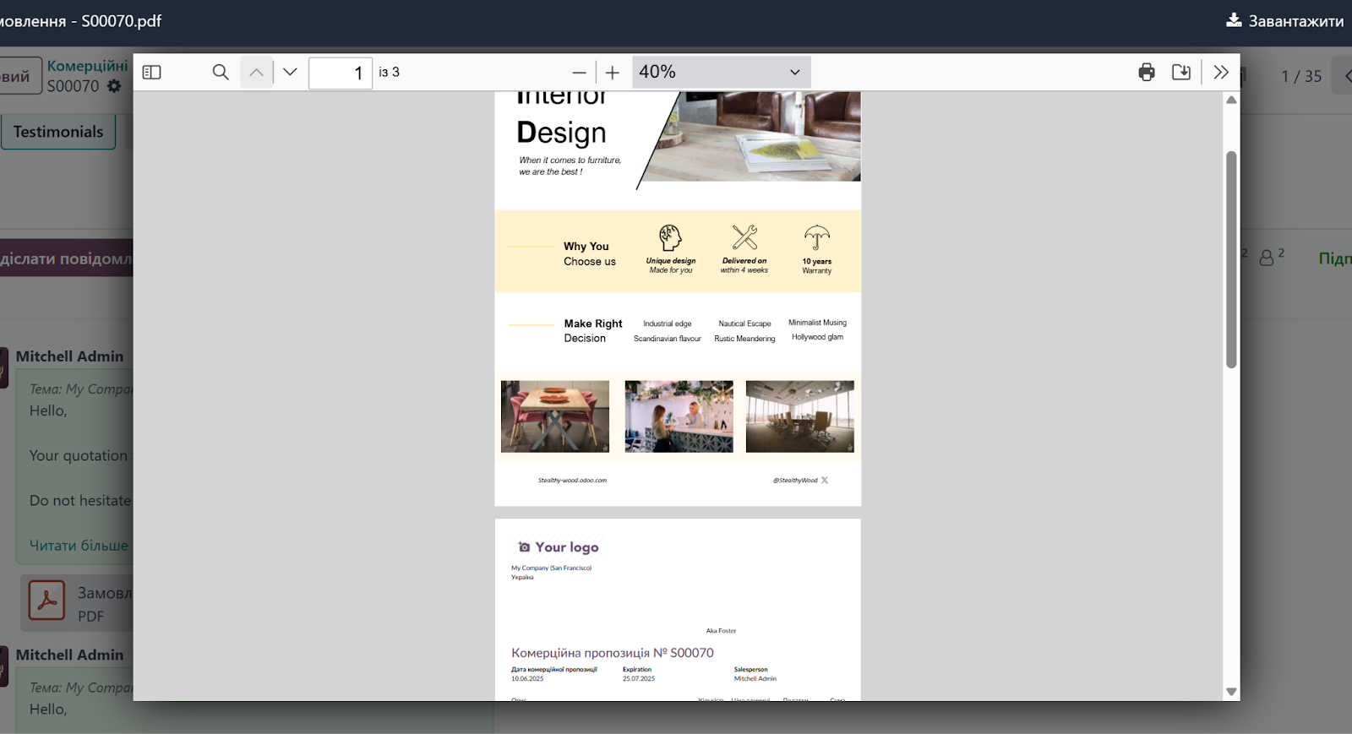Click the Завантажити download button
1352x734 pixels.
coord(1284,21)
